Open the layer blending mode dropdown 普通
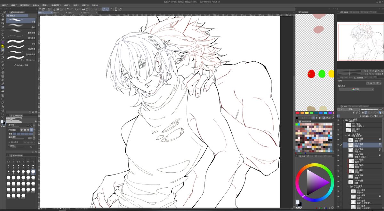 [351, 109]
